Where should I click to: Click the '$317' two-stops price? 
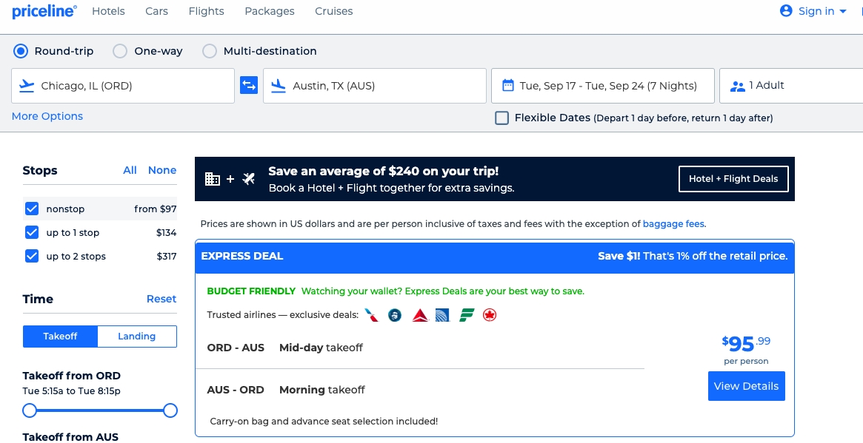coord(166,256)
